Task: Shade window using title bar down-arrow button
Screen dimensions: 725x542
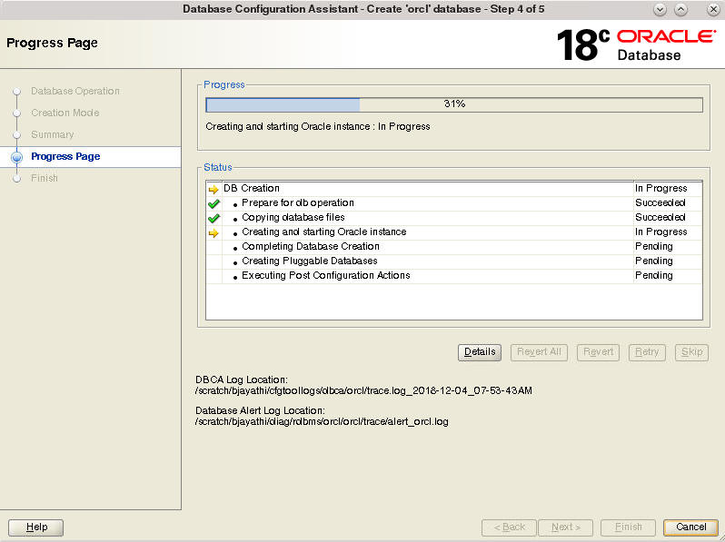Action: 660,10
